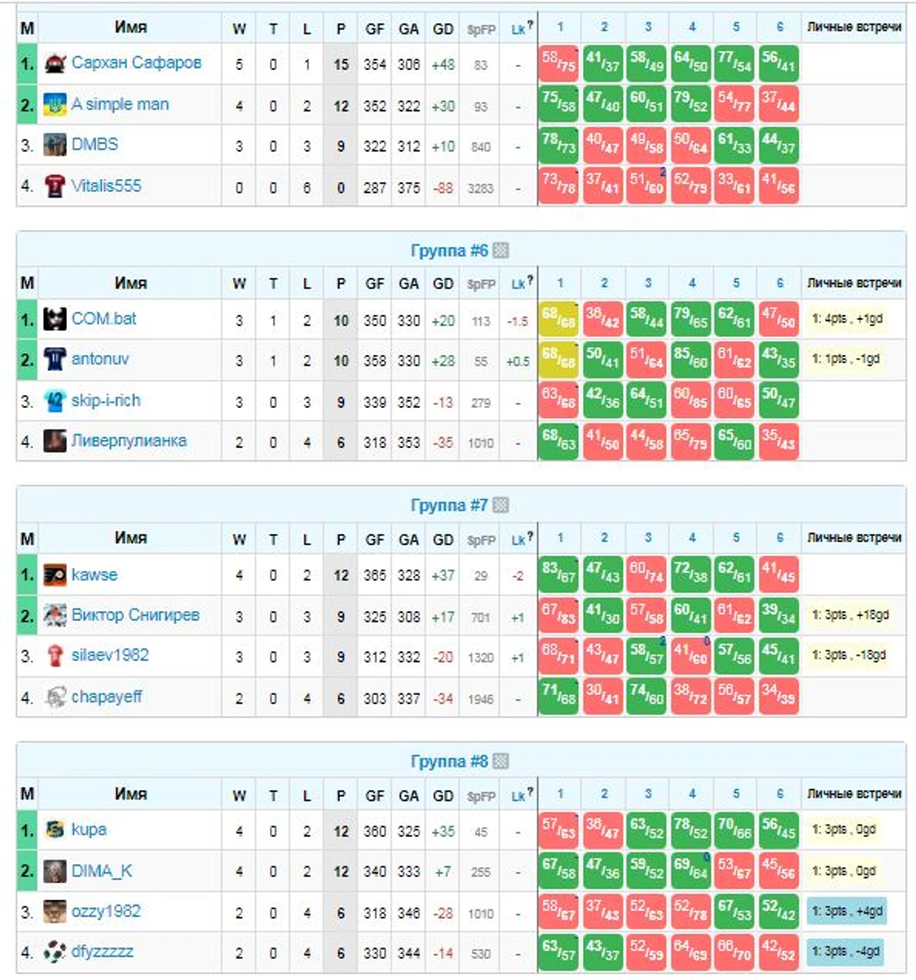Click the SpFP column header in Group 7

click(481, 540)
